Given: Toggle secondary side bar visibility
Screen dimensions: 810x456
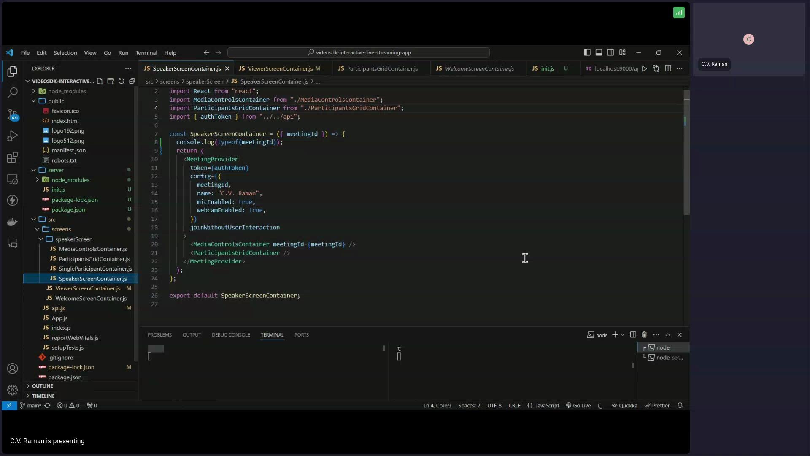Looking at the screenshot, I should pos(610,52).
